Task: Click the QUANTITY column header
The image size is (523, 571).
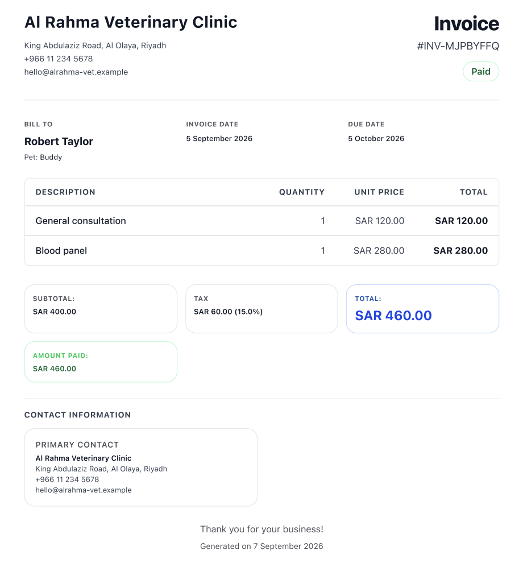Action: (x=302, y=192)
